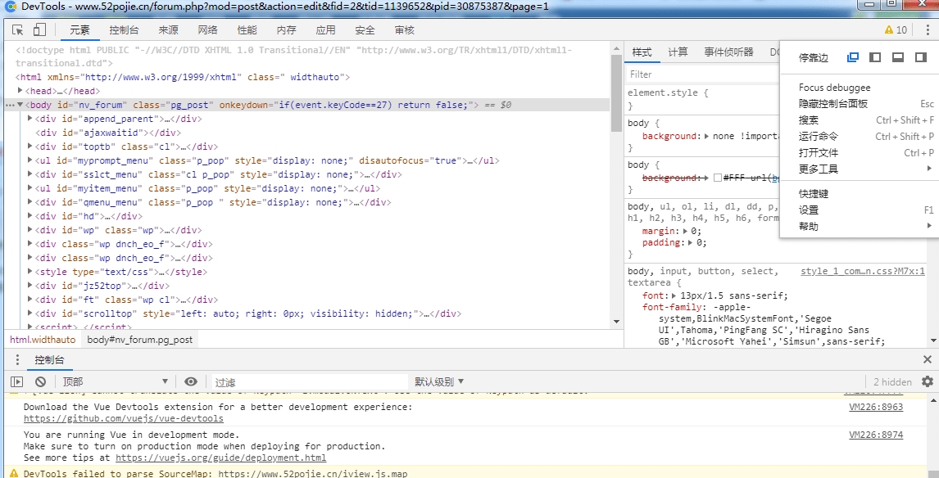Expand the div id hd node
939x478 pixels.
point(30,216)
